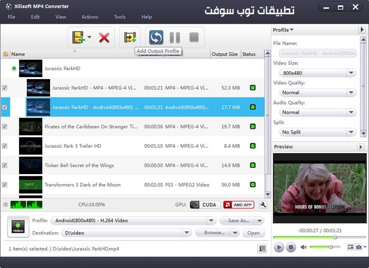Screen dimensions: 369x268
Task: Uncheck Jurassic ParkHD MP4 MPEG-4 row
Action: (x=4, y=88)
